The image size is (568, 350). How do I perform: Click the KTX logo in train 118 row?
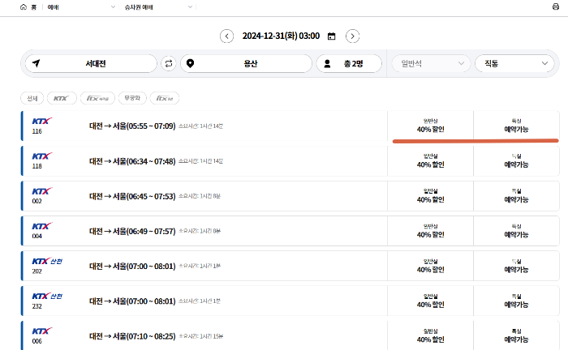(42, 156)
